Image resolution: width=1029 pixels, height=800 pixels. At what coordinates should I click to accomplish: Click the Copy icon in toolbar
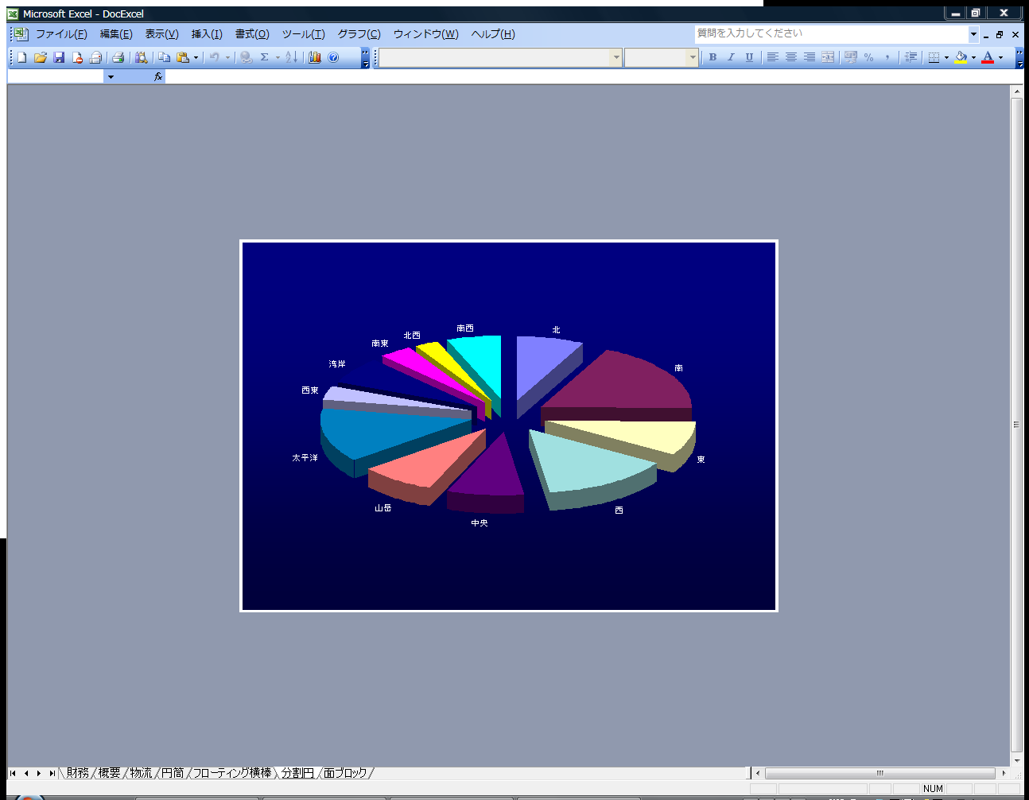click(164, 57)
